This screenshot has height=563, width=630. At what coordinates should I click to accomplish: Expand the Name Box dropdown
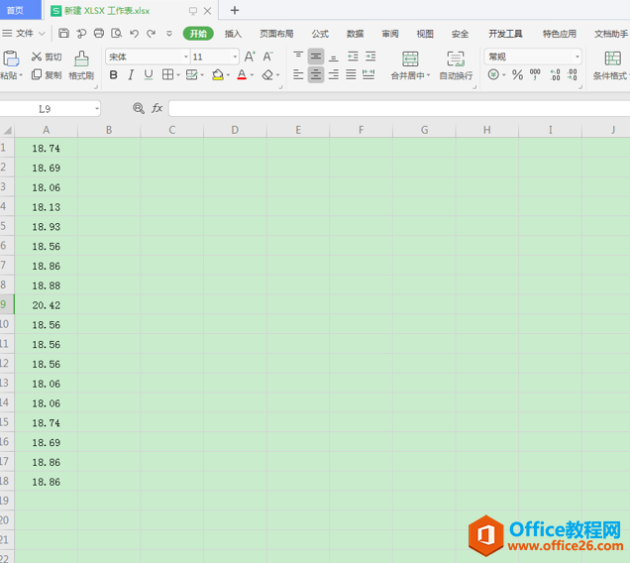pyautogui.click(x=97, y=109)
